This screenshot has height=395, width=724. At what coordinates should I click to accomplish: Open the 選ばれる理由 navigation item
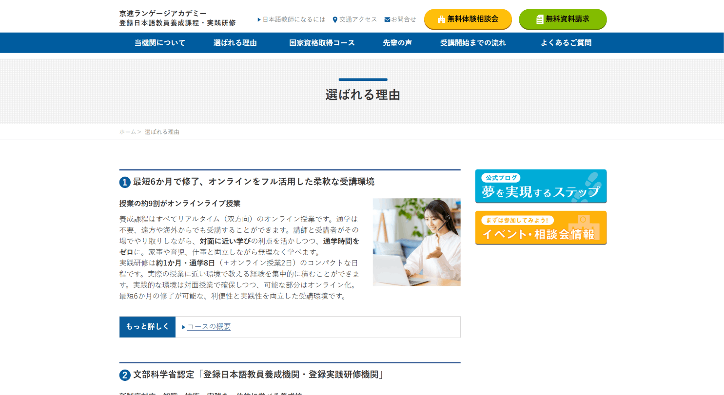[235, 43]
